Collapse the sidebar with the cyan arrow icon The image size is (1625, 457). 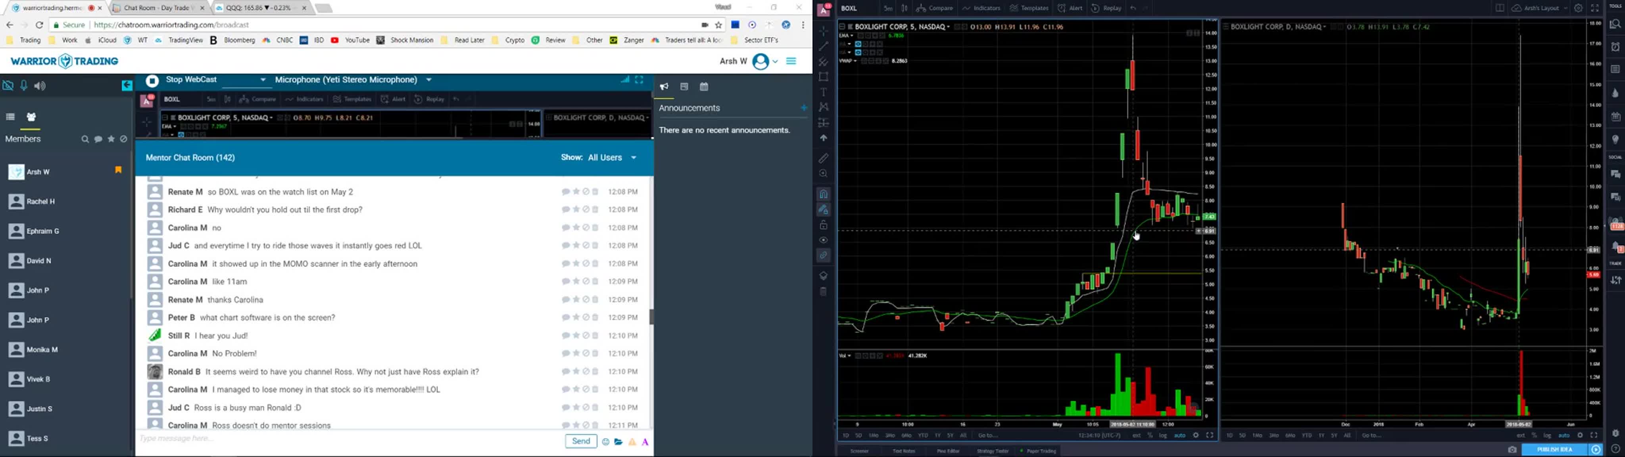(x=127, y=85)
